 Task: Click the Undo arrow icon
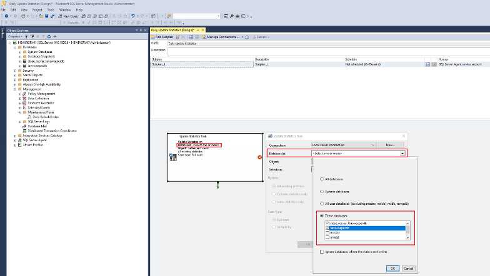(x=133, y=16)
